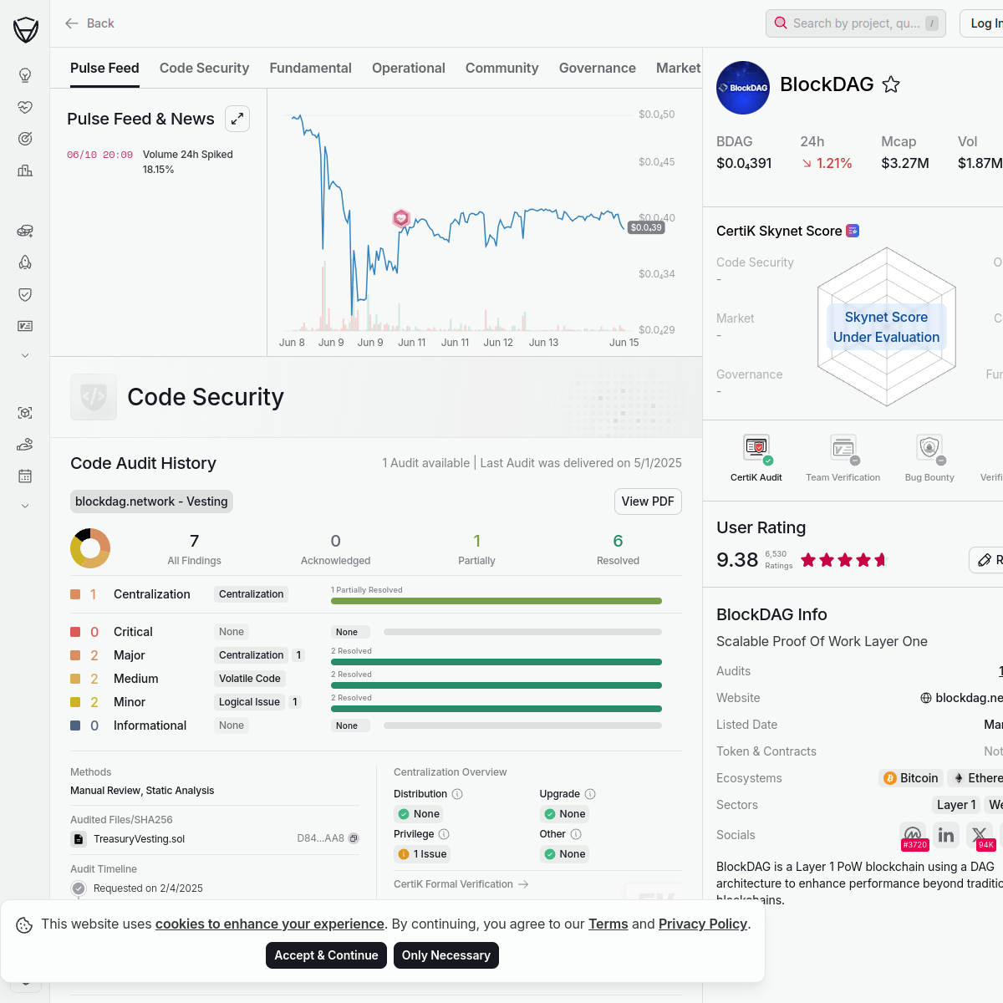This screenshot has width=1003, height=1003.
Task: Click the Layer 1 sector tag
Action: tap(956, 805)
